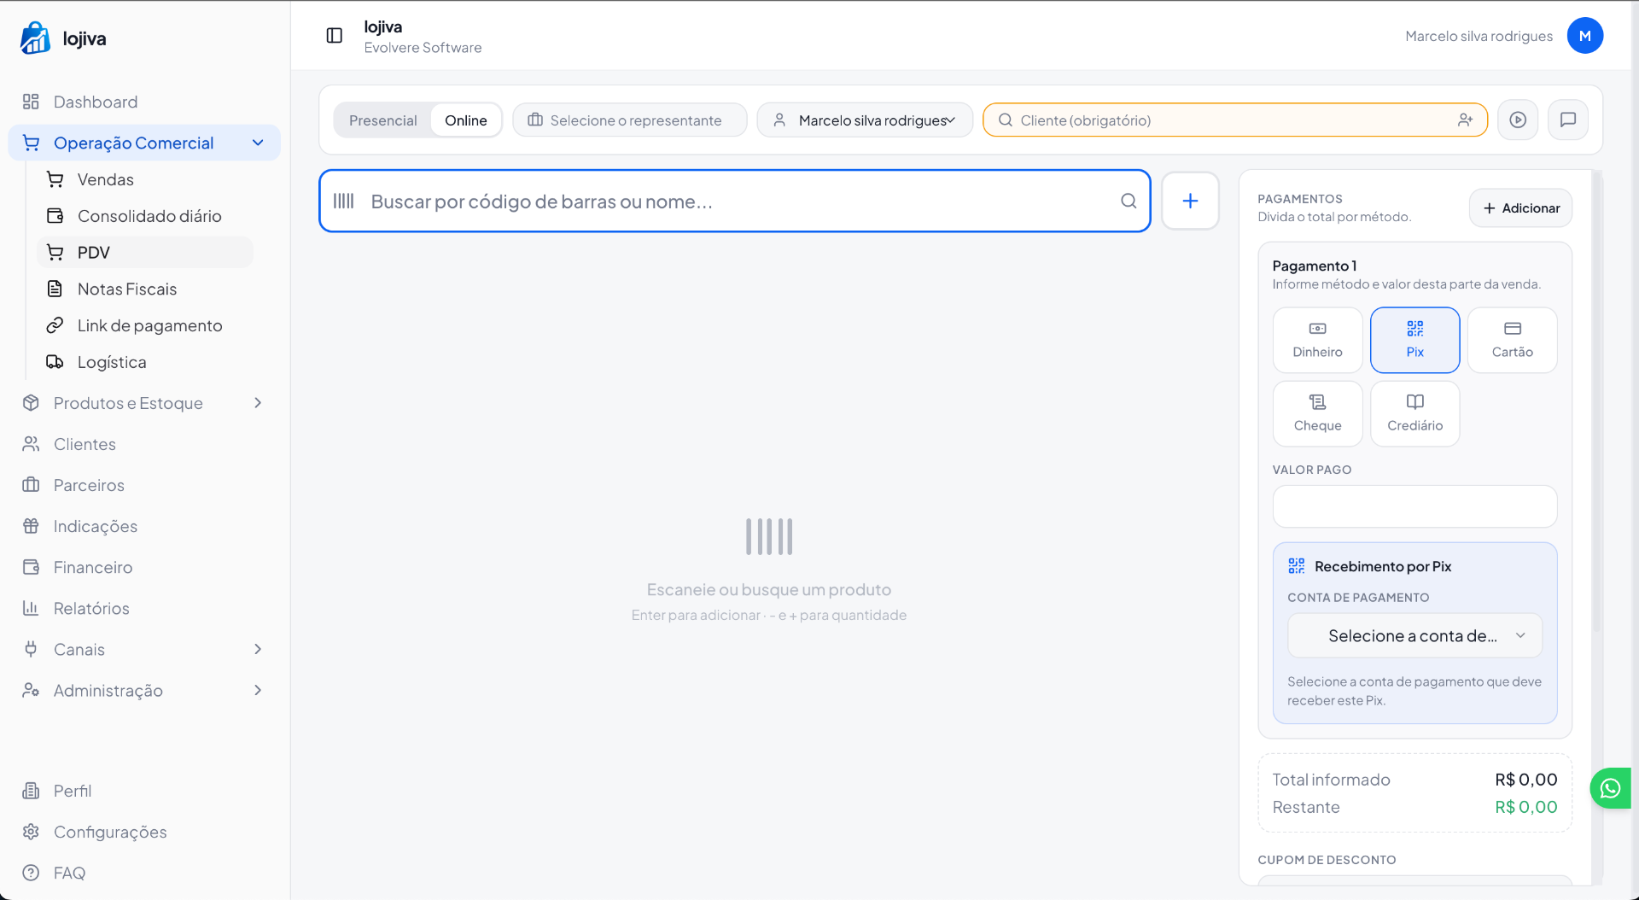Viewport: 1639px width, 900px height.
Task: Click the payments panel vertical scrollbar
Action: (x=1596, y=401)
